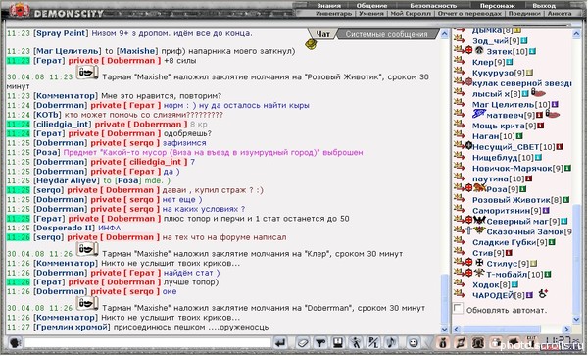The width and height of the screenshot is (588, 356).
Task: Click chat pane scroll down arrow
Action: pyautogui.click(x=444, y=330)
